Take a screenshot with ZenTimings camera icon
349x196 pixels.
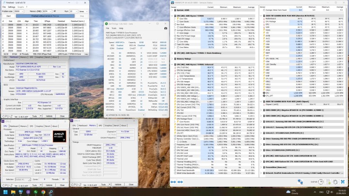(x=166, y=28)
